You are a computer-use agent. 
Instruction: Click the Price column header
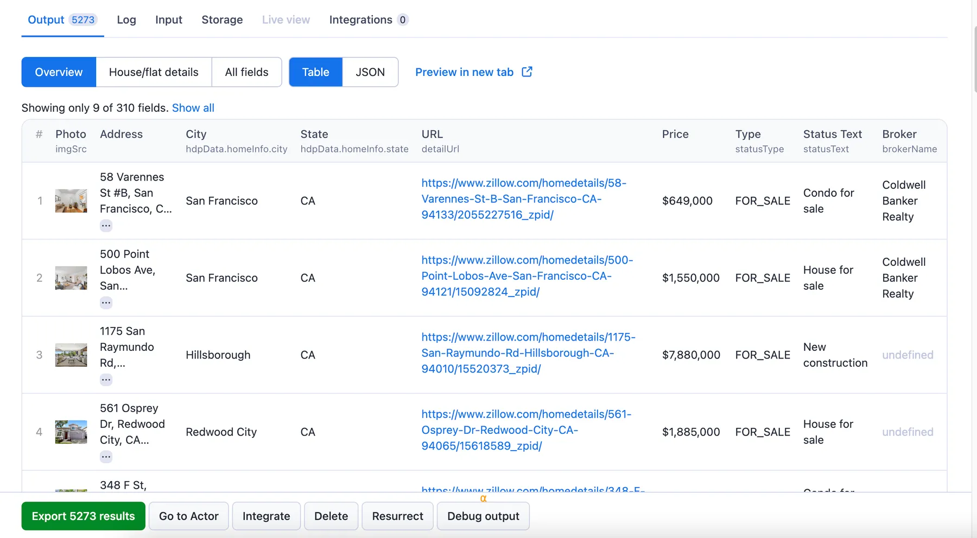click(x=675, y=134)
